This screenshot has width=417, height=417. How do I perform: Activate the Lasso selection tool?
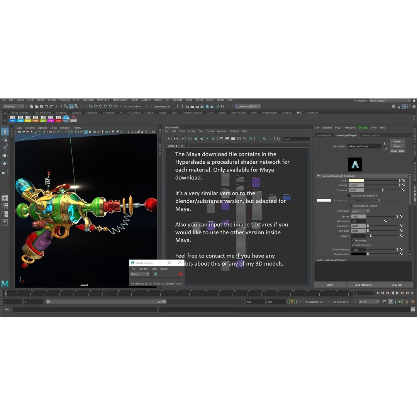5,140
